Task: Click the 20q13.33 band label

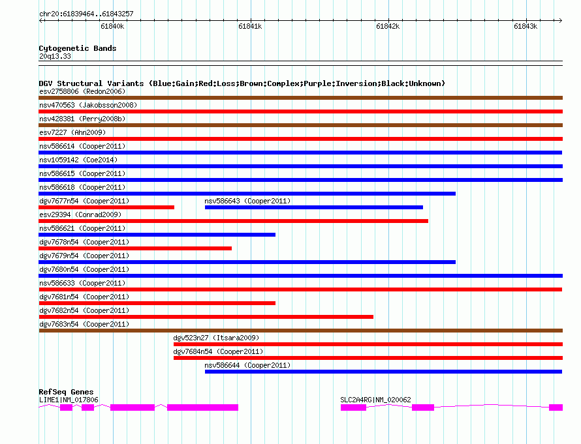Action: [x=55, y=56]
